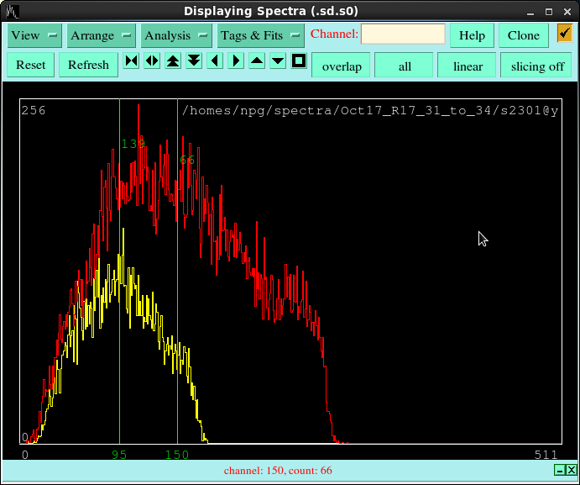
Task: Shift the spectrum view with the right arrow
Action: [x=236, y=61]
